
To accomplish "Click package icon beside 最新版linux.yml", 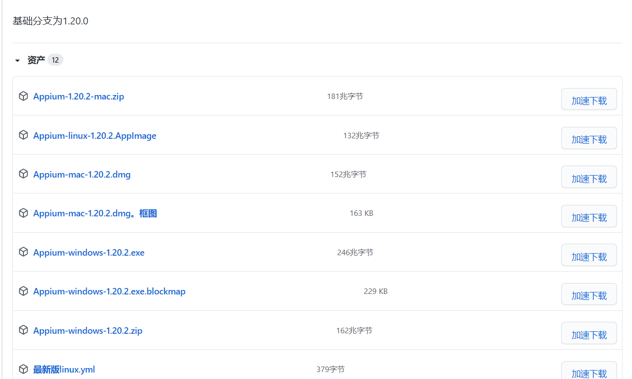I will tap(23, 369).
